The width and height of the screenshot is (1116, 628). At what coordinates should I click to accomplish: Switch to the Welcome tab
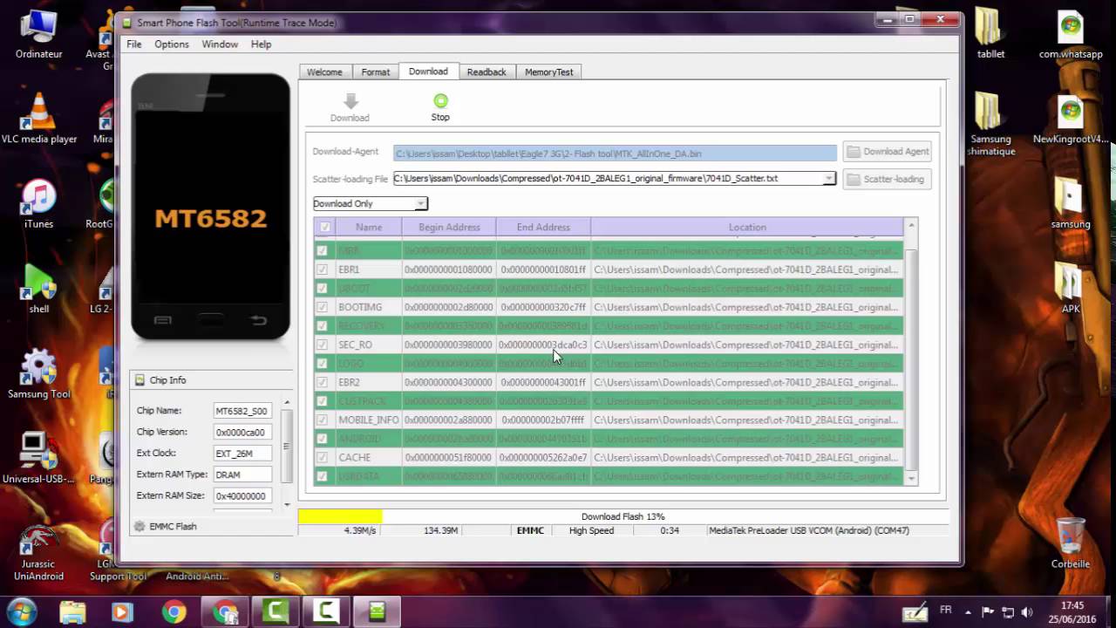coord(324,72)
